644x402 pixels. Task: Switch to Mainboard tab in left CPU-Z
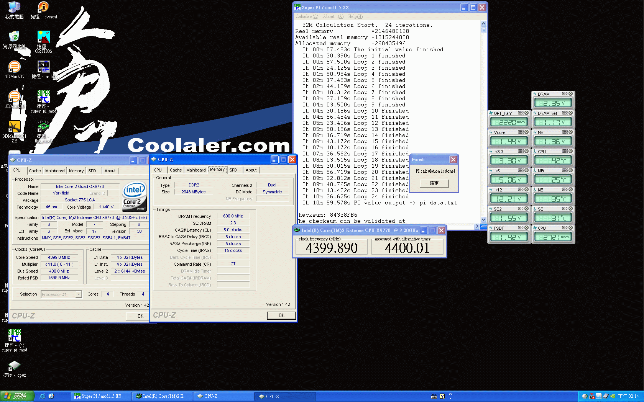[55, 171]
